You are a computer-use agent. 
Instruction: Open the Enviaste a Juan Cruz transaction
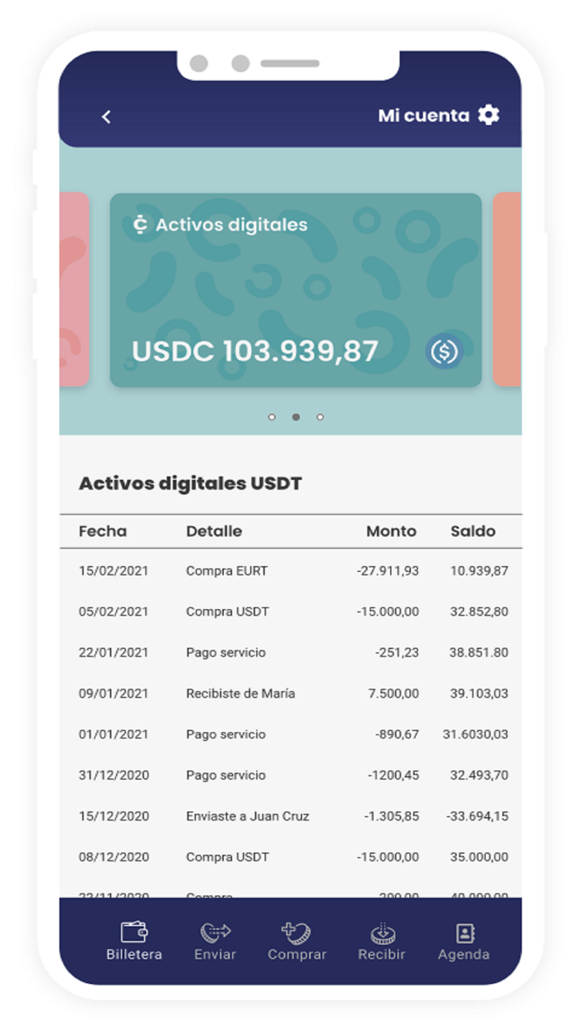[290, 816]
